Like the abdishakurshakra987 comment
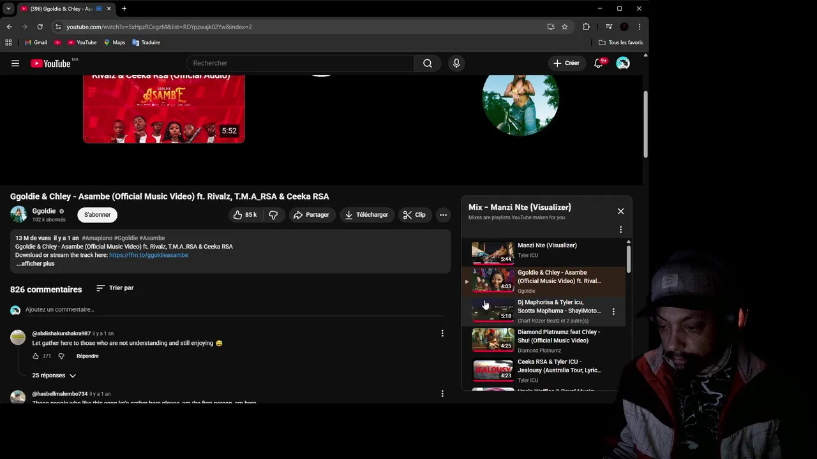 [36, 356]
